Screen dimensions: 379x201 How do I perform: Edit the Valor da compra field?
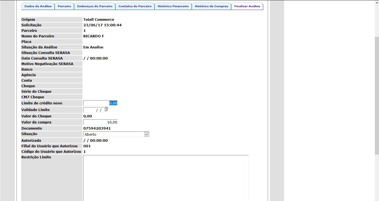pyautogui.click(x=101, y=122)
